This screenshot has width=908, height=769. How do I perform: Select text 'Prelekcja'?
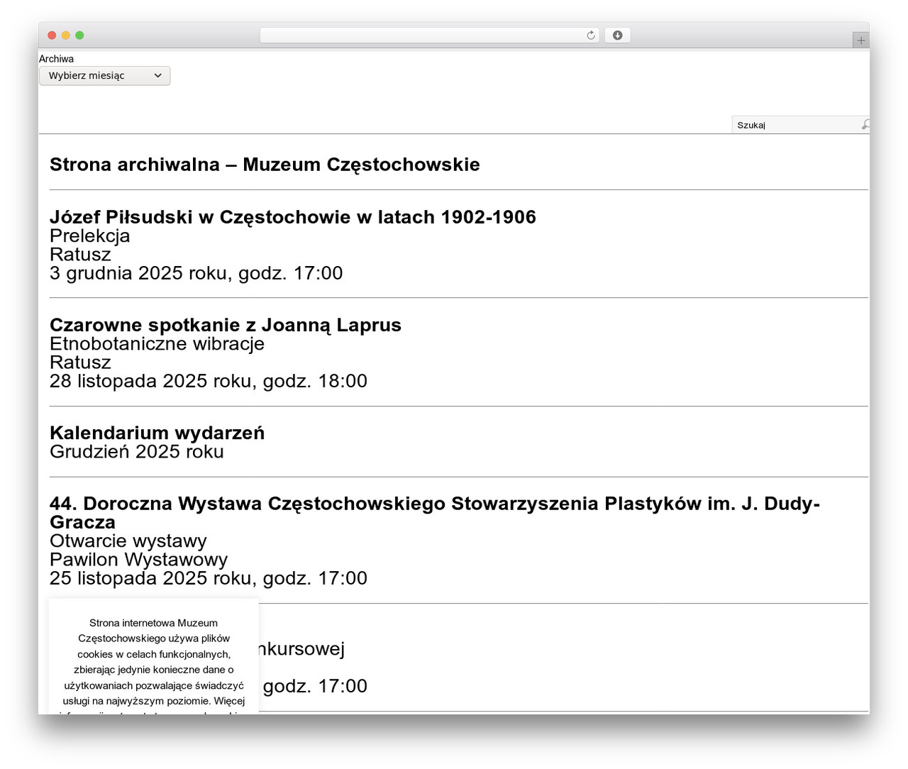point(90,236)
